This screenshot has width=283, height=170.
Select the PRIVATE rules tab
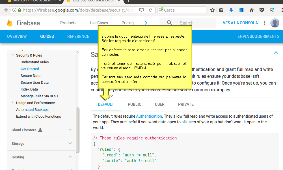pos(186,104)
